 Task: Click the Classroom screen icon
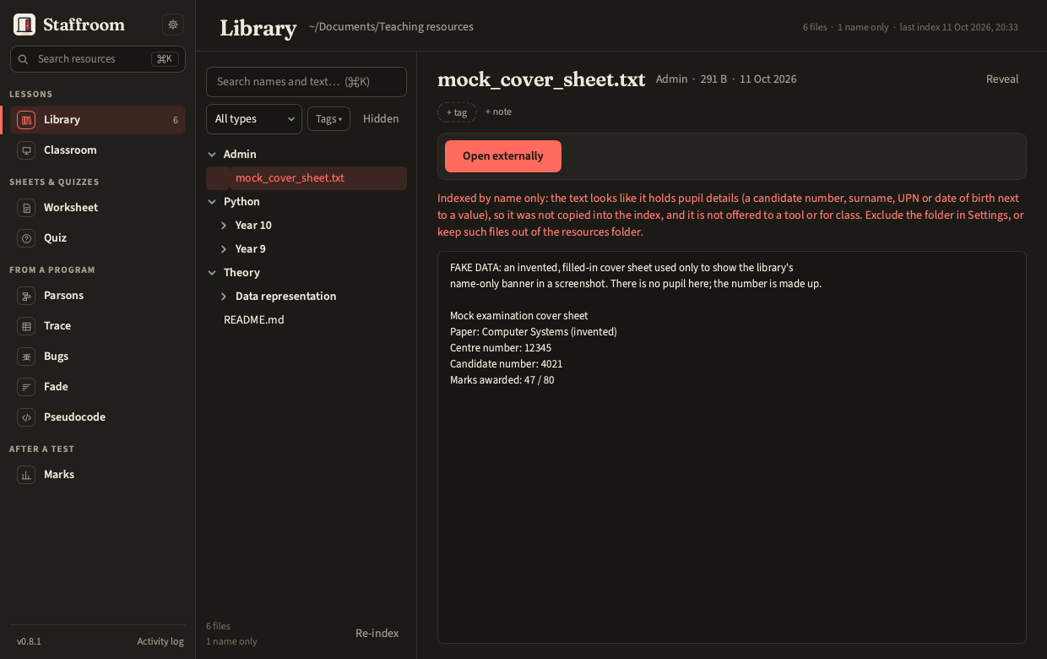[26, 150]
